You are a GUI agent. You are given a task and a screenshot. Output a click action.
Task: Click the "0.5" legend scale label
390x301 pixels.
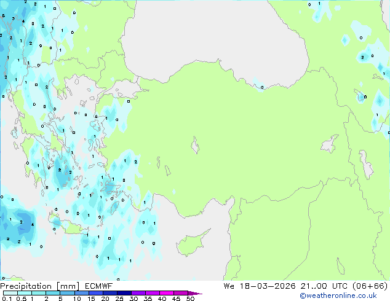(21, 299)
